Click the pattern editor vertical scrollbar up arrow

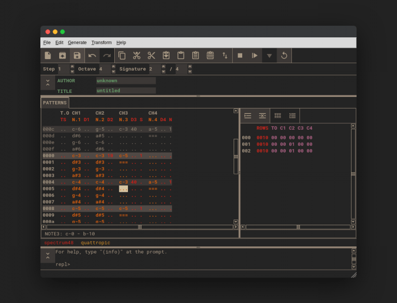pos(236,111)
